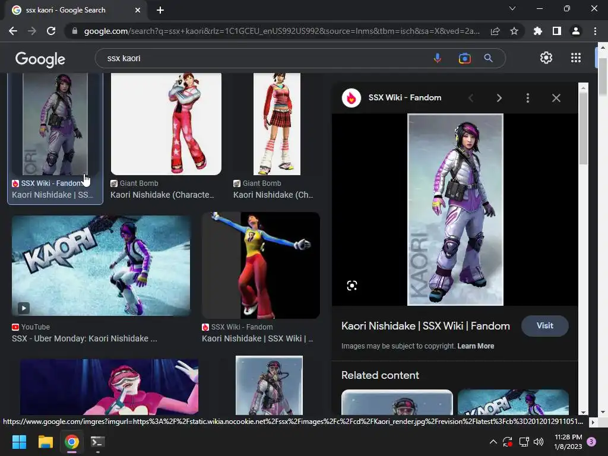Show the next image in the preview panel
608x456 pixels.
tap(499, 98)
